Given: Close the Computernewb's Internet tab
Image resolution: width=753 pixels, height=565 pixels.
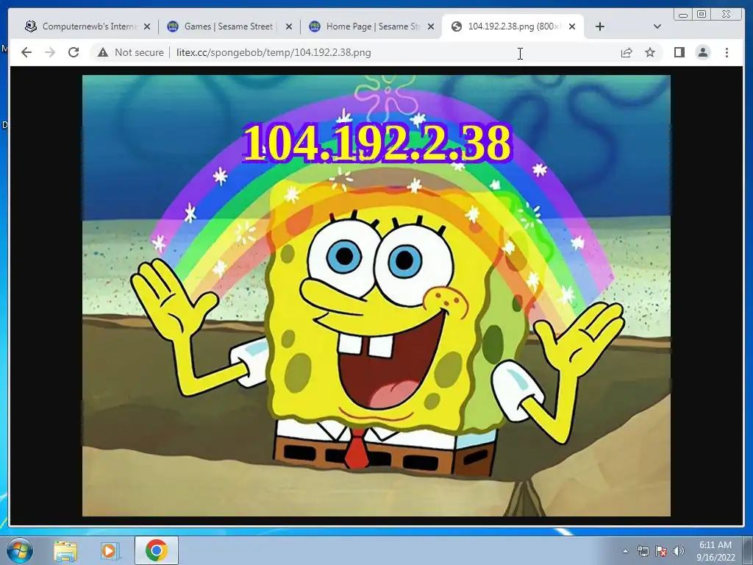Looking at the screenshot, I should pos(147,26).
